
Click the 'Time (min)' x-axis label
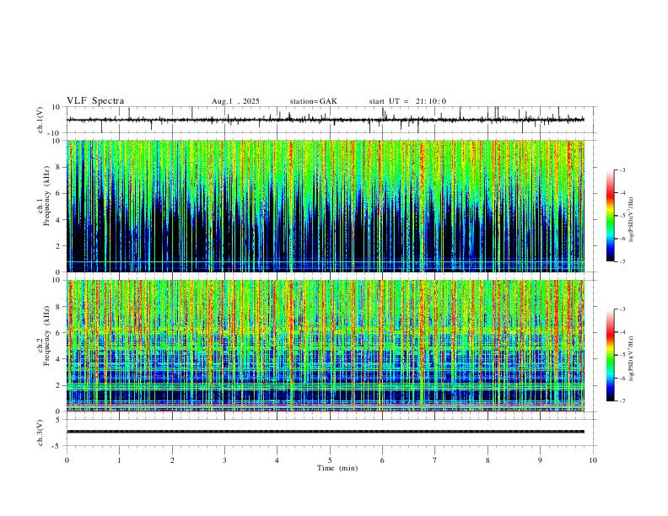tap(337, 468)
